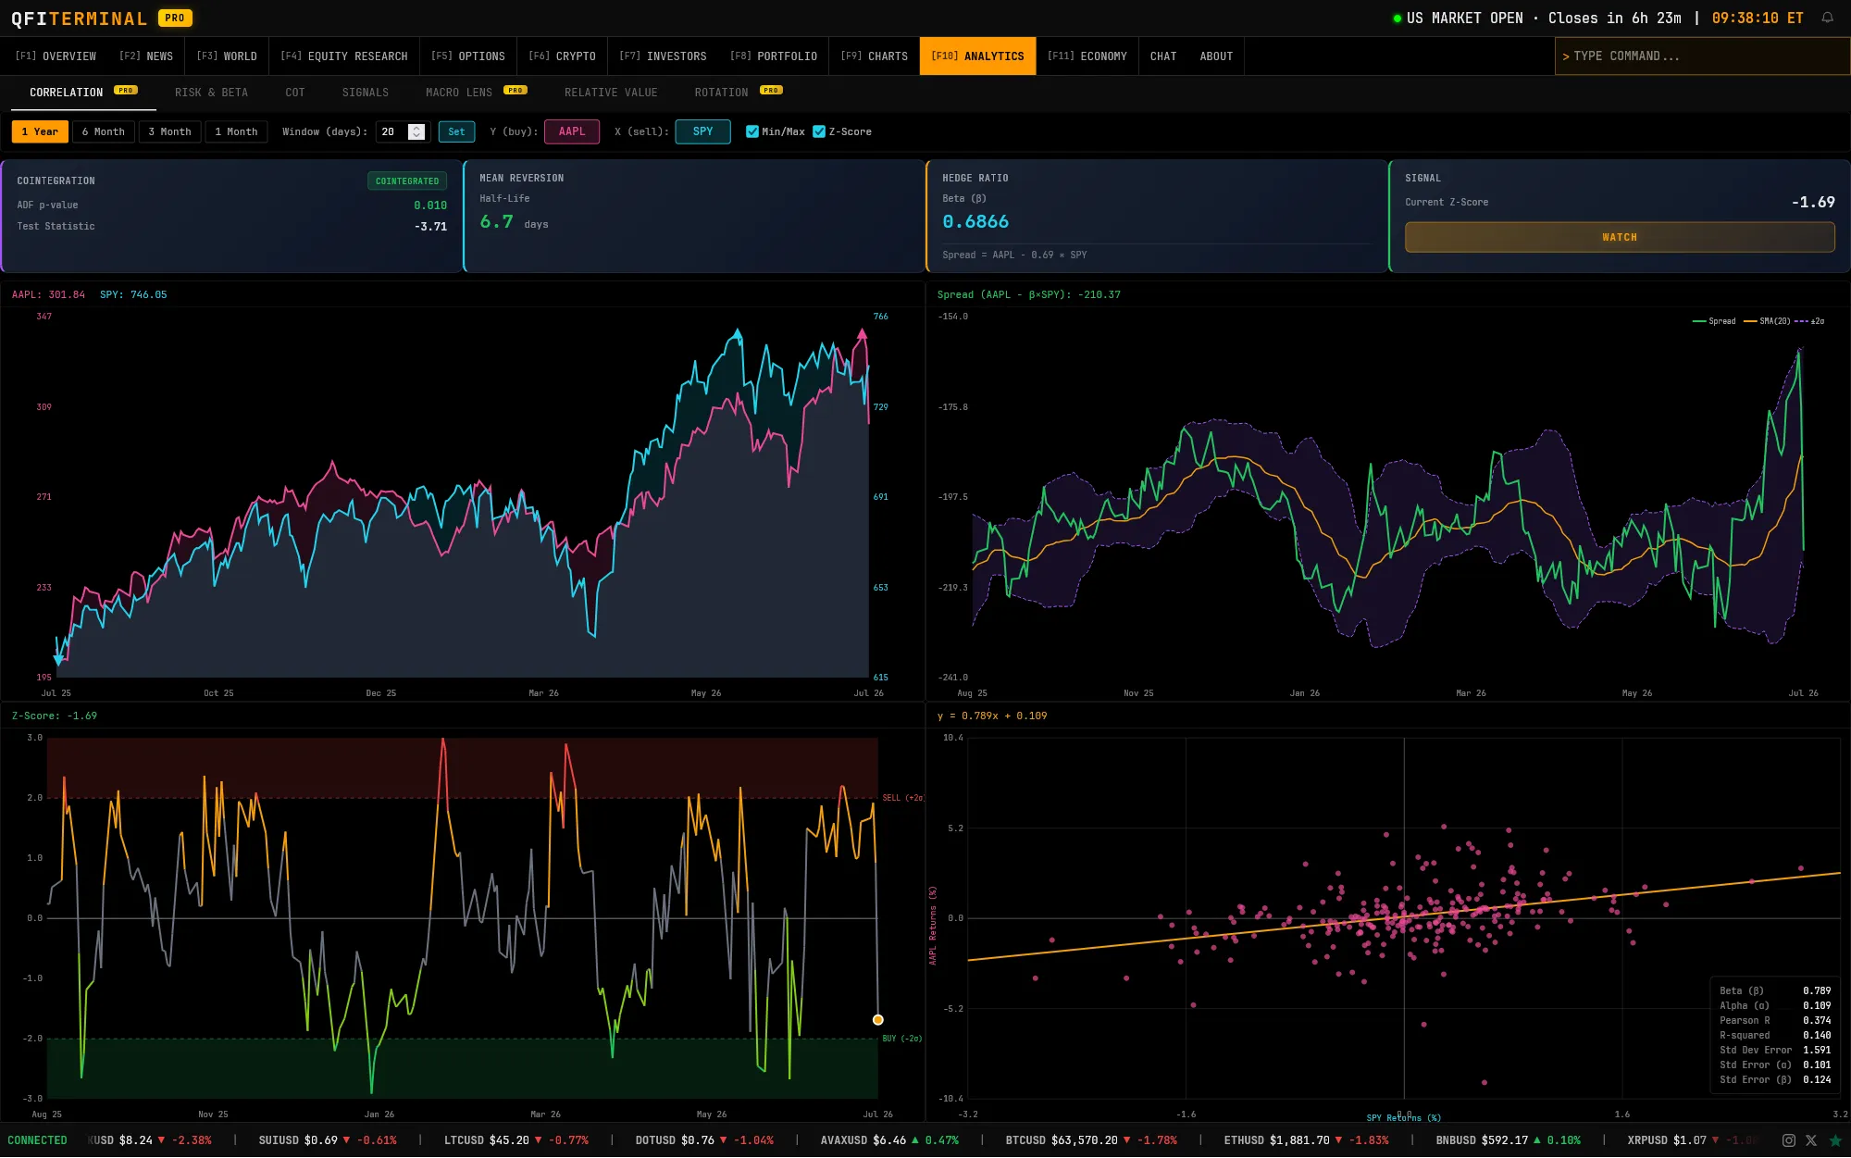Switch to the Rotation sub-tab
This screenshot has height=1158, width=1851.
[738, 93]
